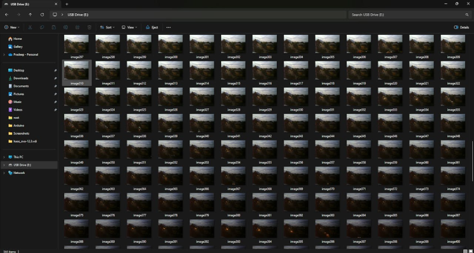Select the image297 thumbnail

[77, 44]
